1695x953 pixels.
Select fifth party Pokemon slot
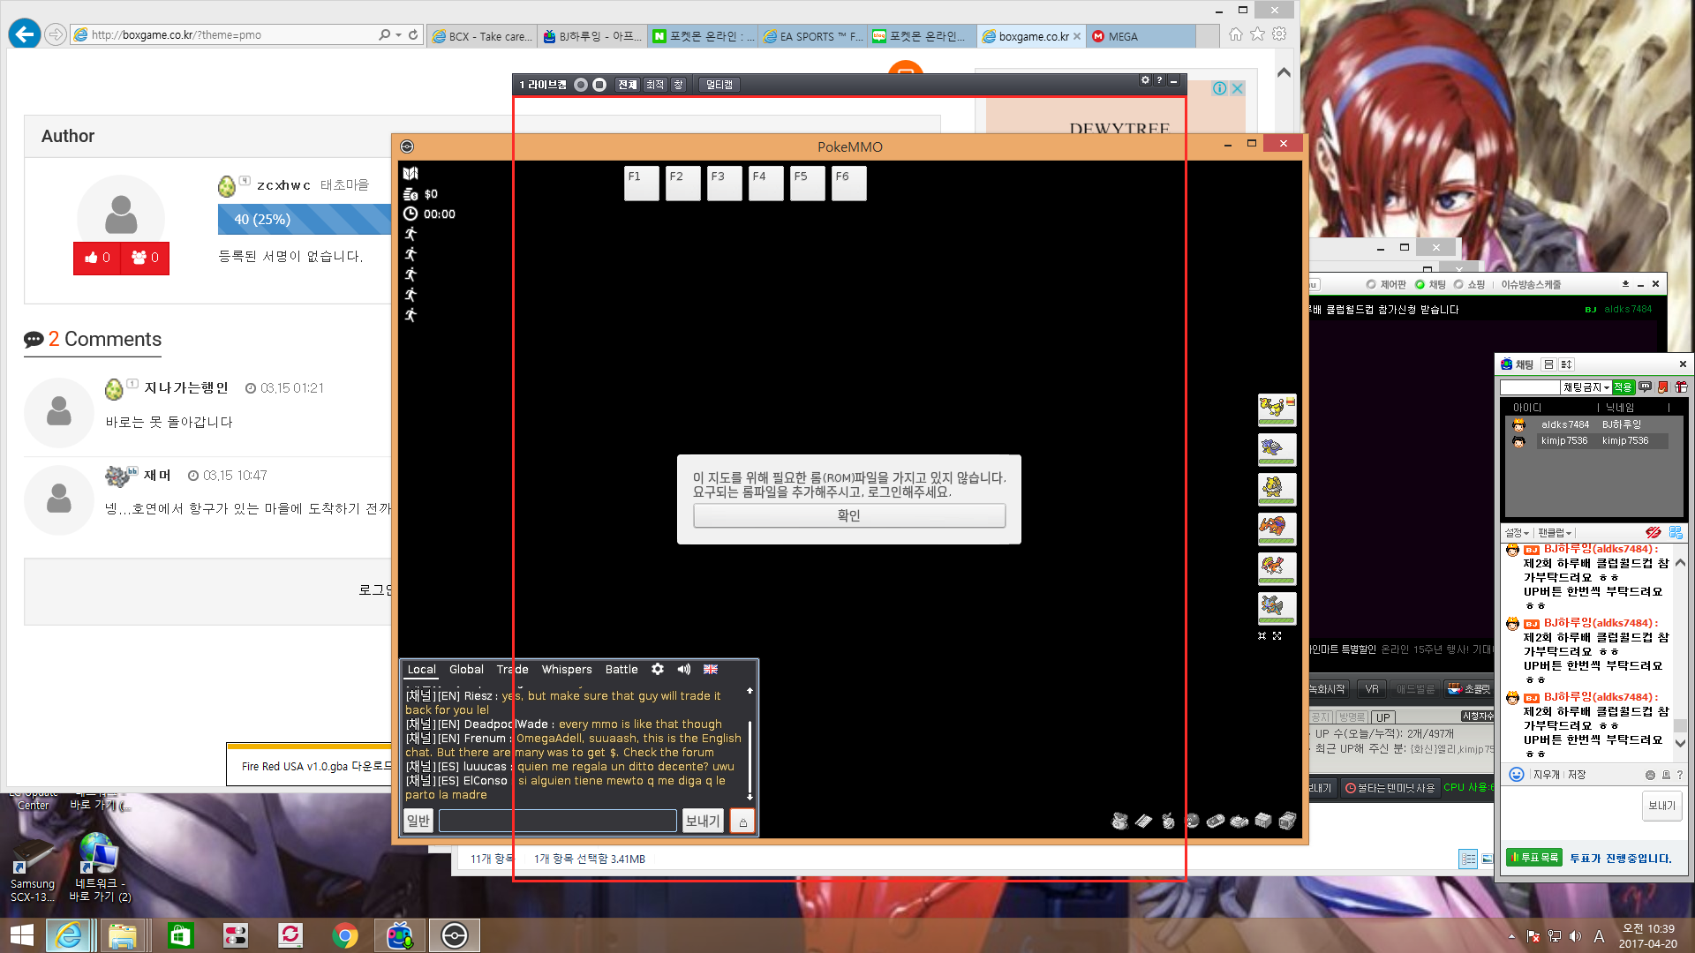1277,568
